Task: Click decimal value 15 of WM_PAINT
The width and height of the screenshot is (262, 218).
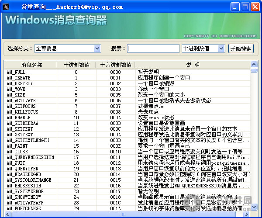Action: pyautogui.click(x=76, y=146)
